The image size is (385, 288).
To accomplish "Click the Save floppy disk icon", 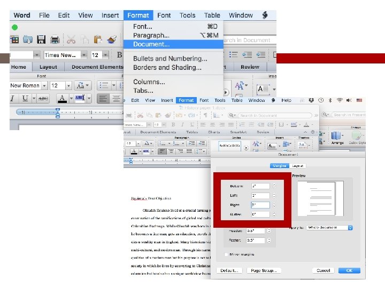I will pyautogui.click(x=41, y=39).
